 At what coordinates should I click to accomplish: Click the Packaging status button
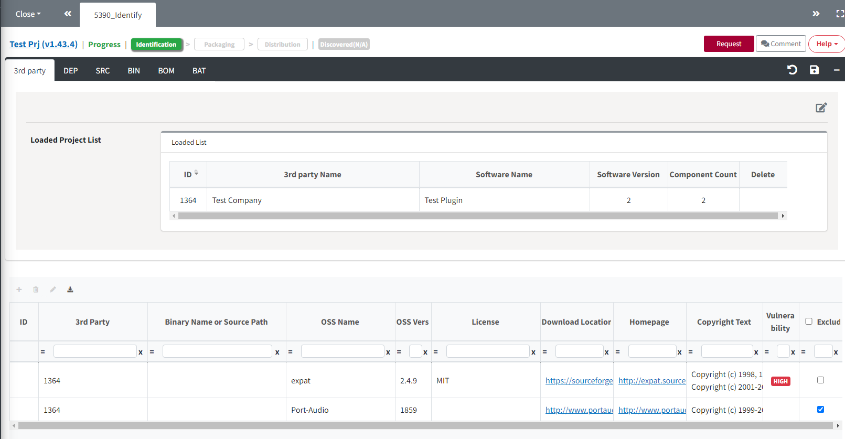pyautogui.click(x=219, y=45)
